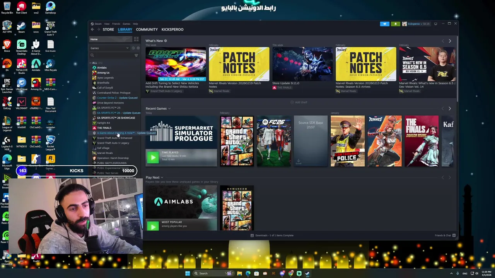Open the View menu
This screenshot has height=278, width=495.
coord(107,24)
